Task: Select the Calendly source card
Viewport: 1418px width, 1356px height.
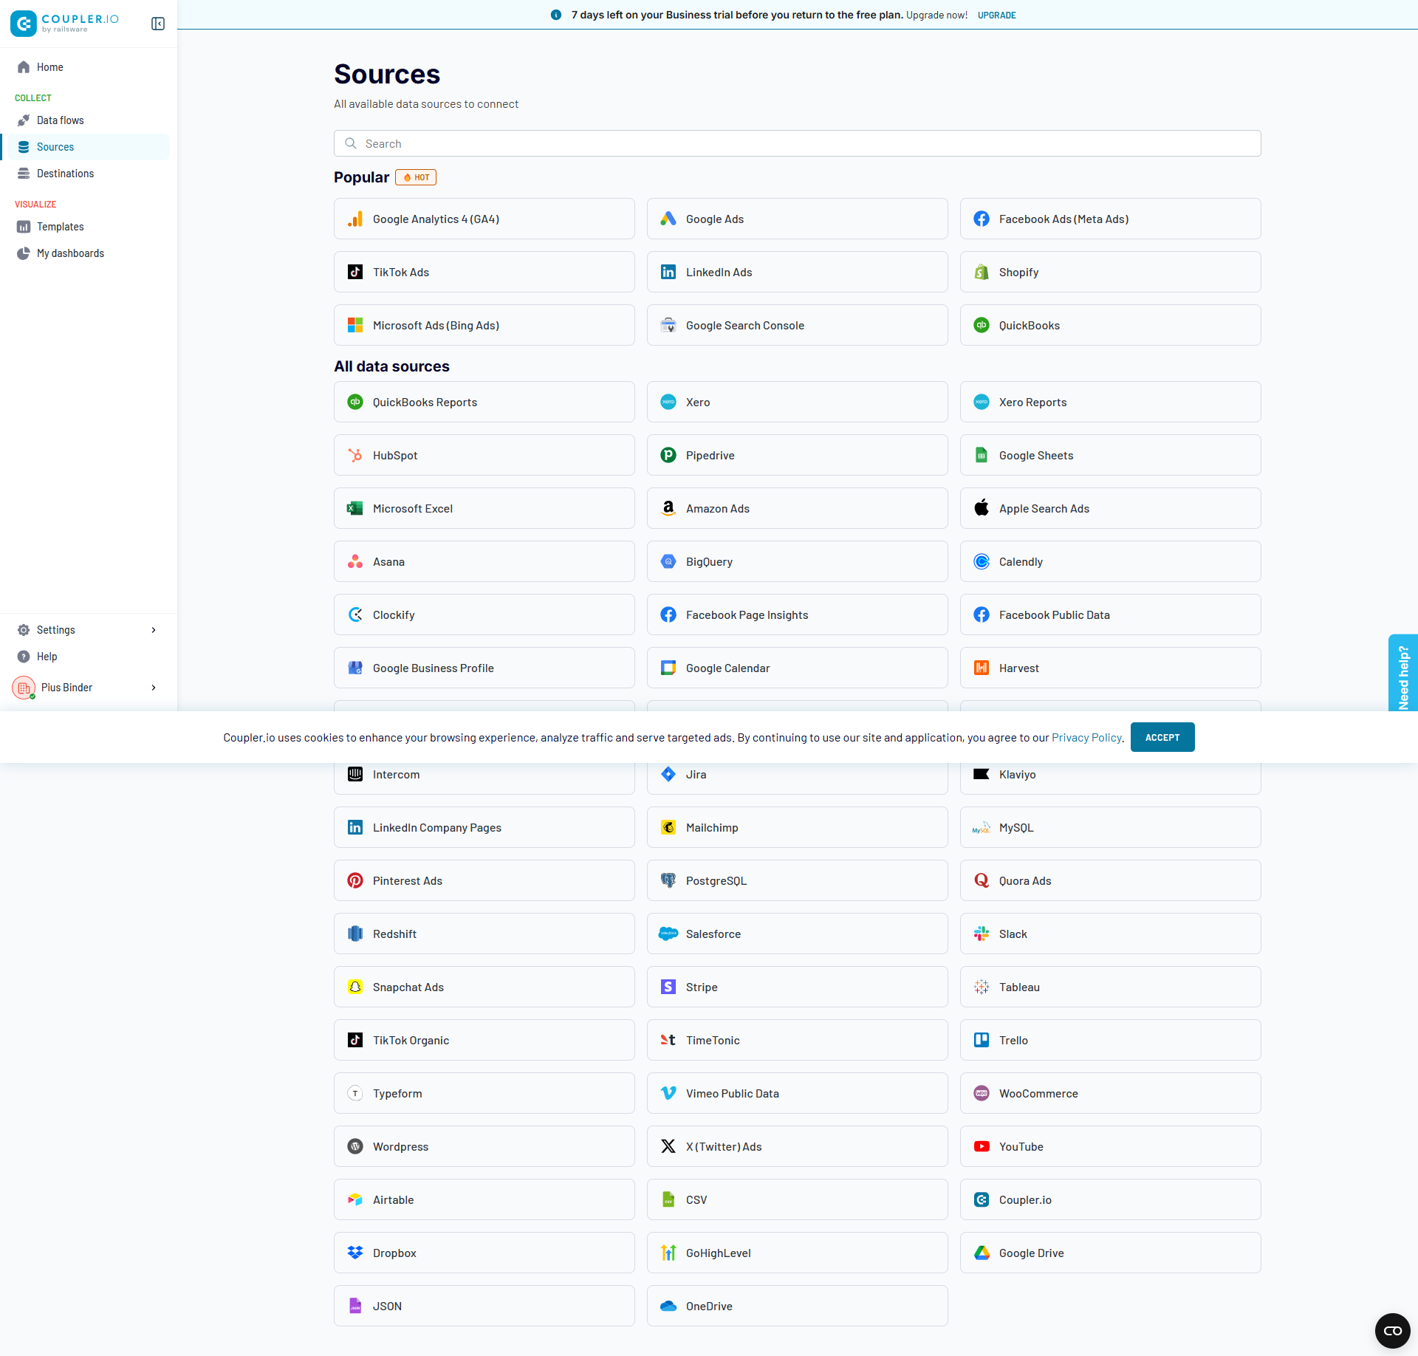Action: tap(1110, 562)
